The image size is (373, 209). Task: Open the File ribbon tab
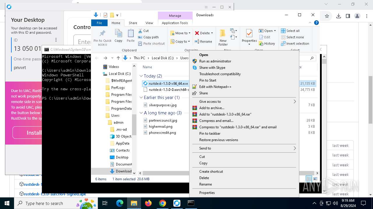(x=99, y=23)
